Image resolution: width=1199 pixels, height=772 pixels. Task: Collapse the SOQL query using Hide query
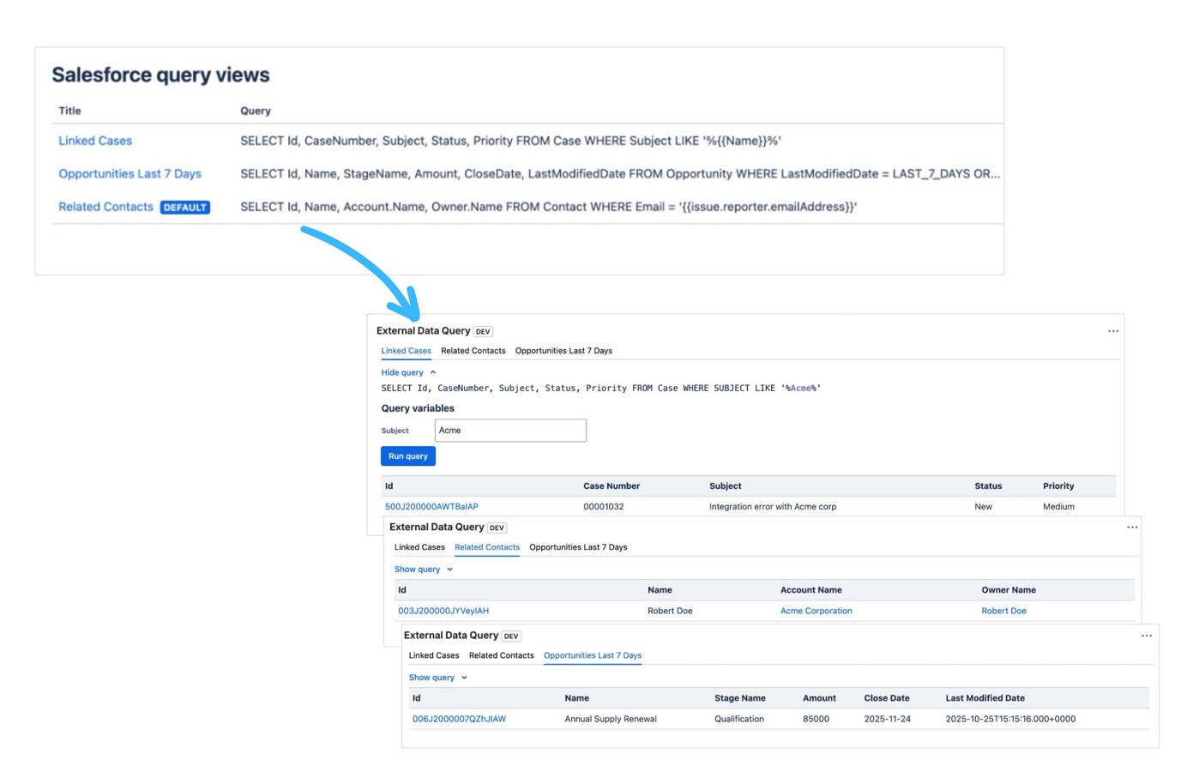404,372
